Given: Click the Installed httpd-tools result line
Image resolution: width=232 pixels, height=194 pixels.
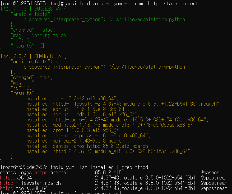Looking at the screenshot, I should (x=115, y=120).
